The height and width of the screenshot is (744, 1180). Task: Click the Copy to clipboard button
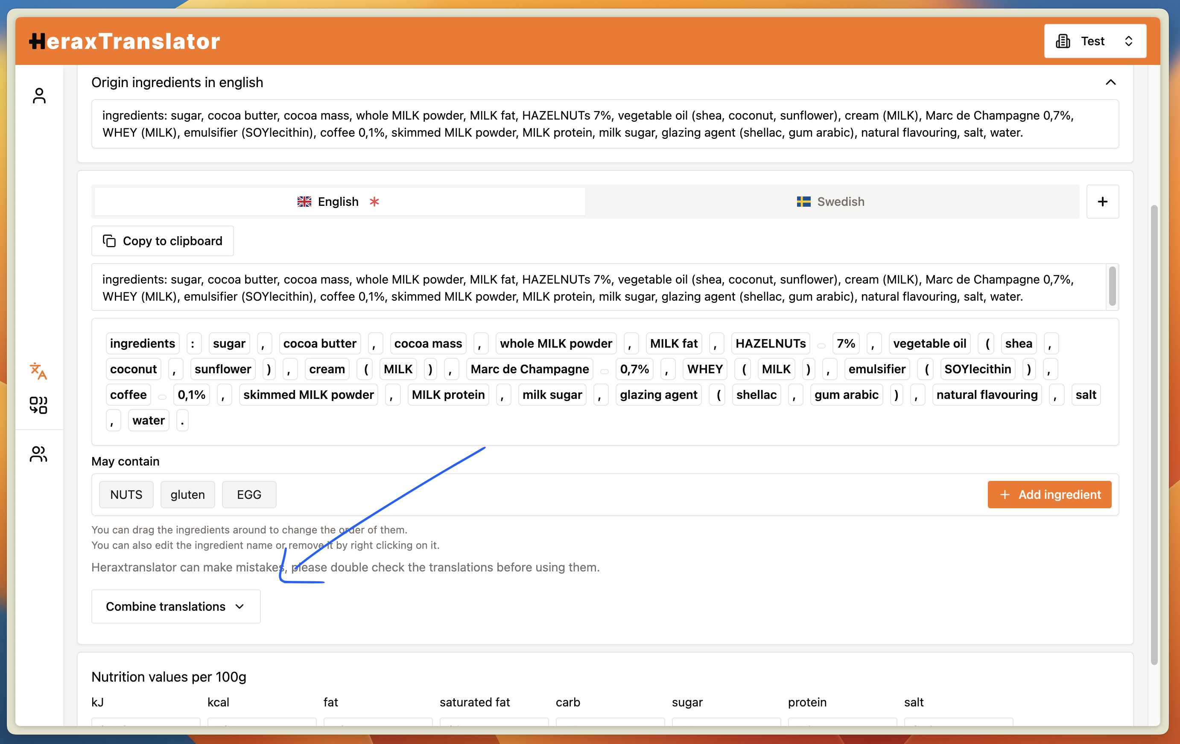163,241
